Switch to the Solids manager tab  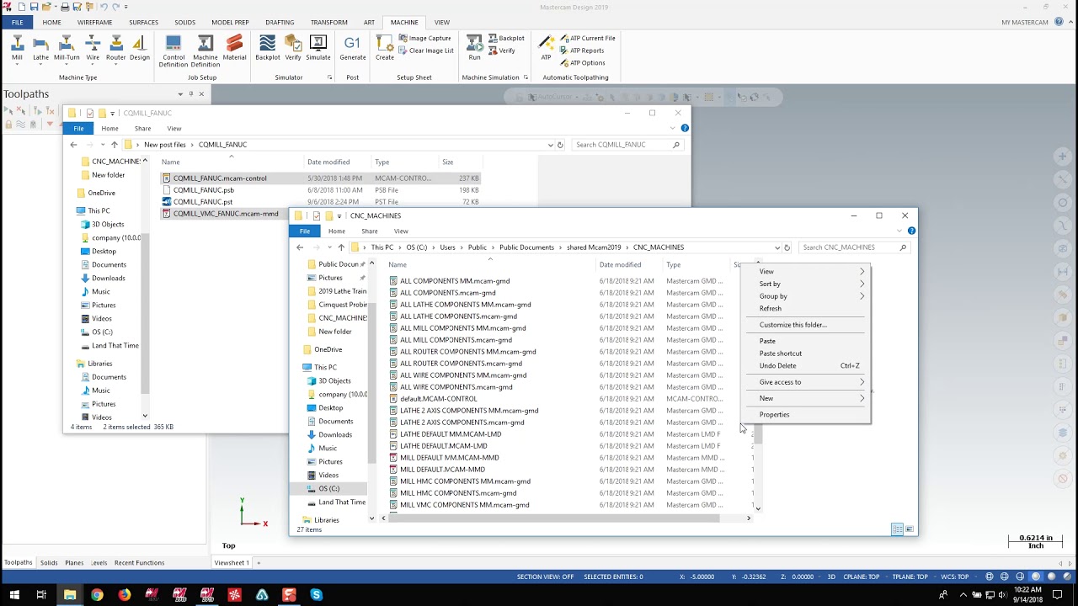pos(49,562)
